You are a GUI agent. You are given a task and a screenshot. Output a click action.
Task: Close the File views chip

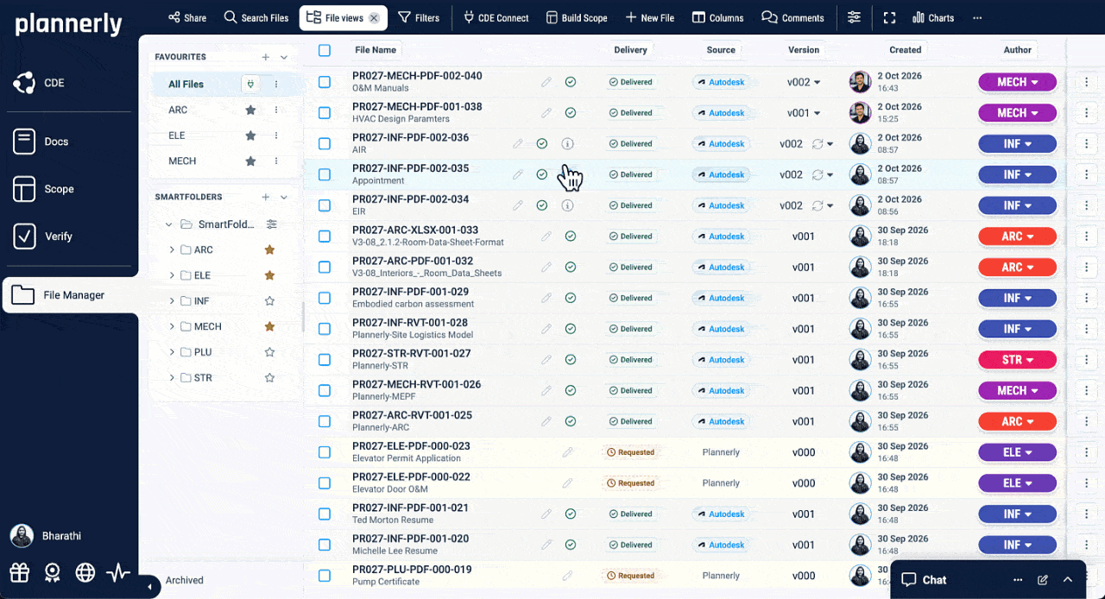(x=374, y=18)
